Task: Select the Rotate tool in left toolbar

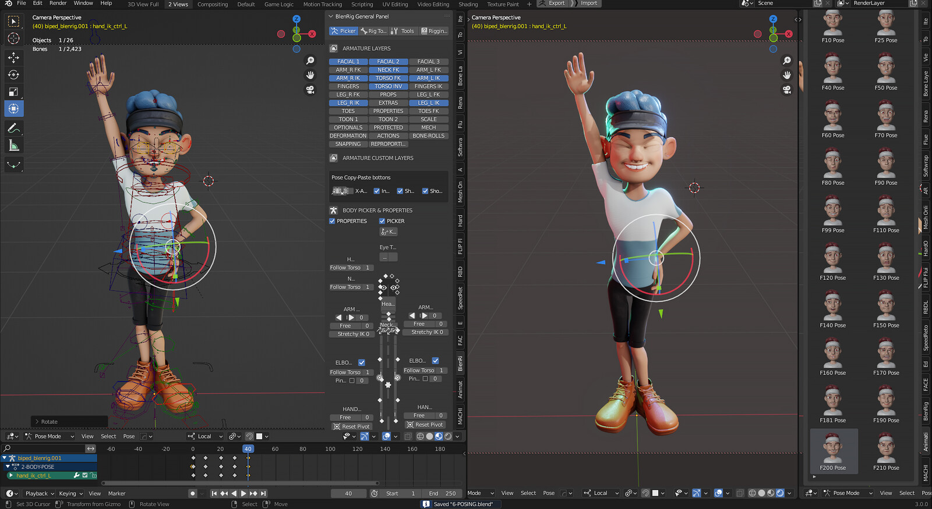Action: pyautogui.click(x=13, y=74)
